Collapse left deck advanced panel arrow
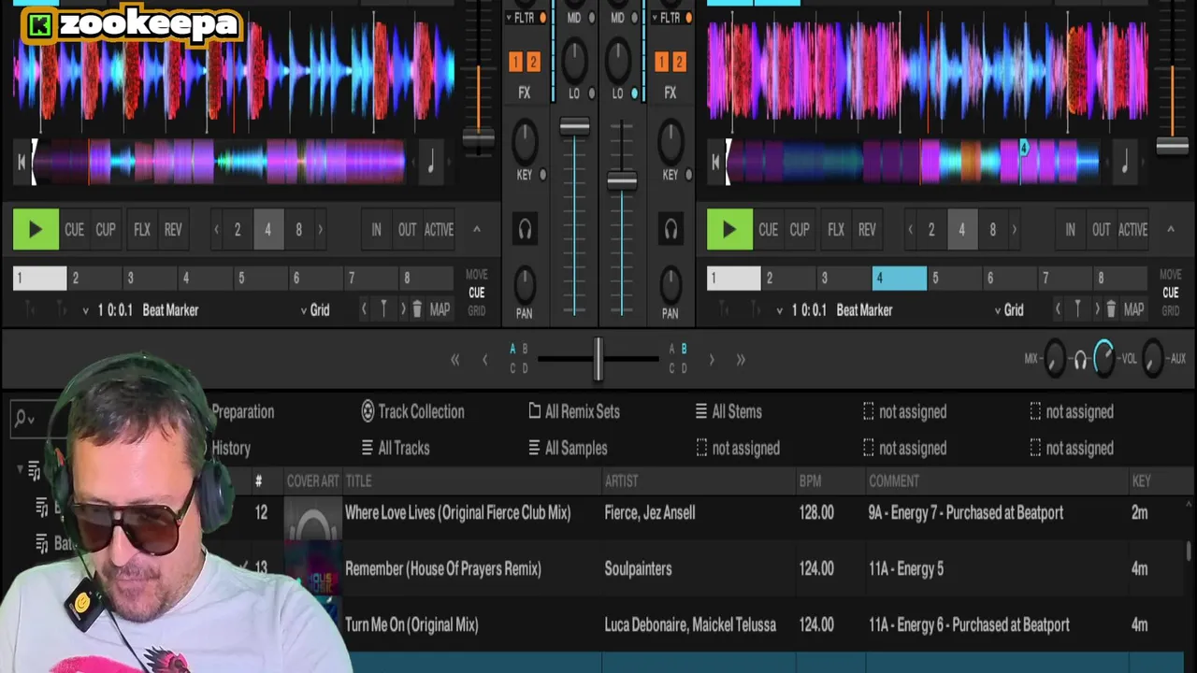The height and width of the screenshot is (673, 1197). [x=476, y=230]
